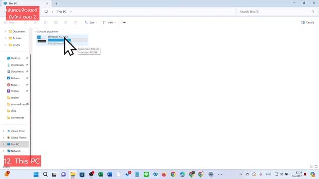This screenshot has height=179, width=319.
Task: Expand the top Pictures folder in sidebar
Action: tap(5, 38)
